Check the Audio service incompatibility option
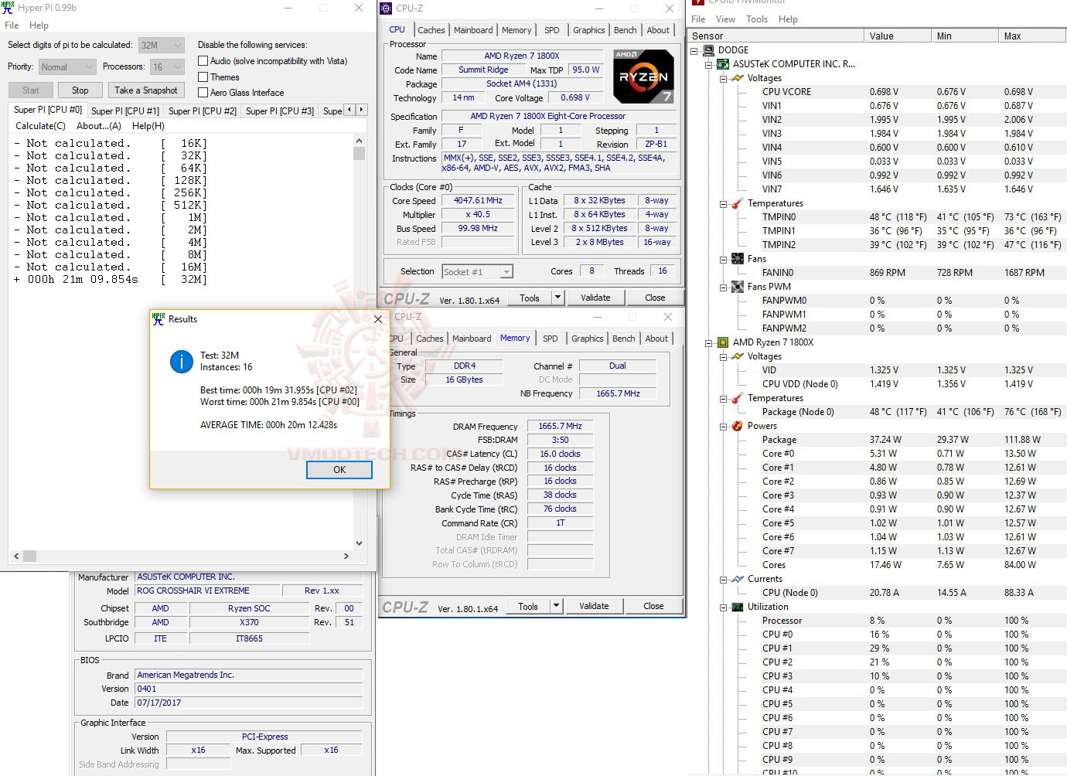 202,60
